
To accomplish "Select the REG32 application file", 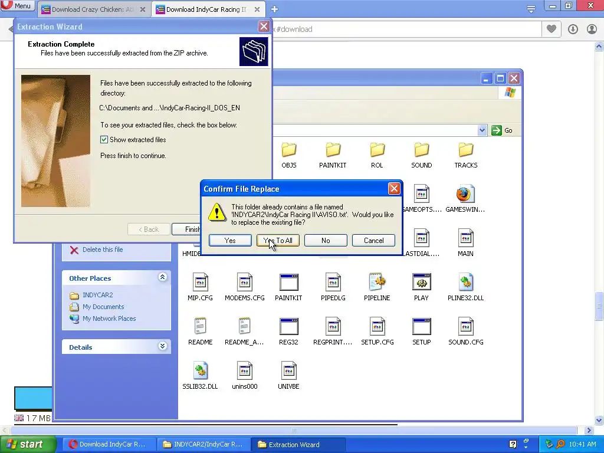I will (288, 331).
